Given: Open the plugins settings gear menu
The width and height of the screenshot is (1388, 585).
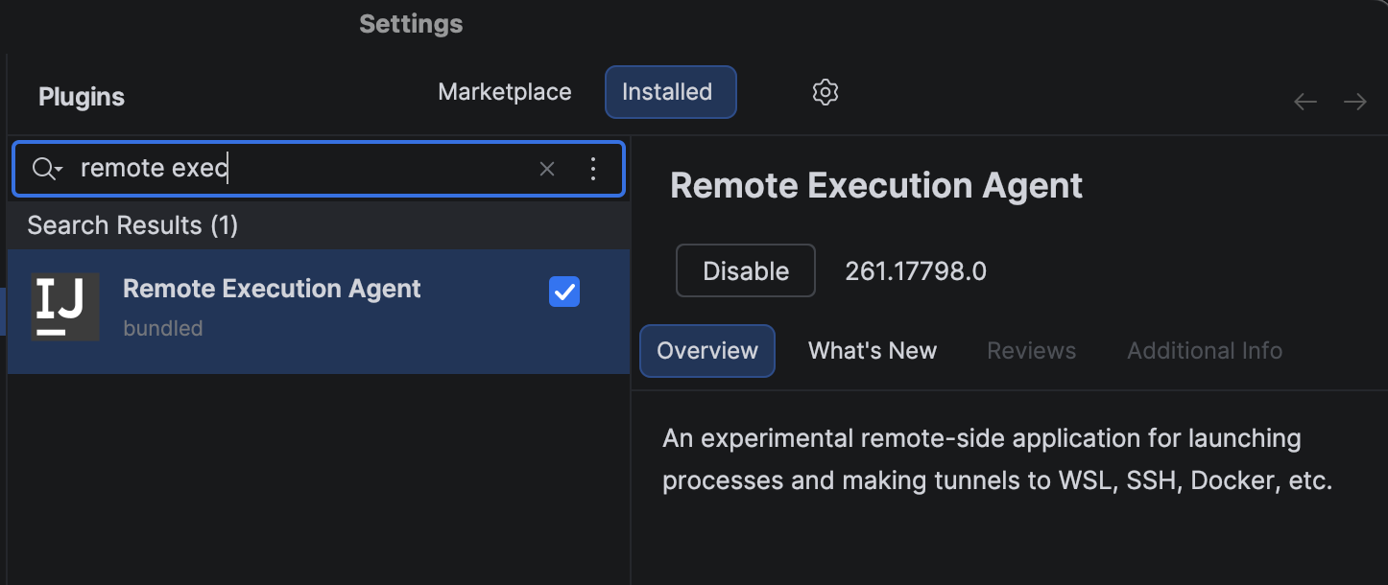Looking at the screenshot, I should coord(824,92).
